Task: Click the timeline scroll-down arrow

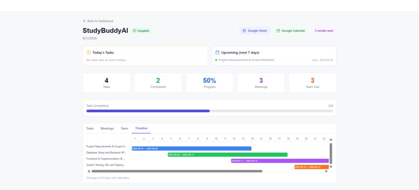Action: 331,167
